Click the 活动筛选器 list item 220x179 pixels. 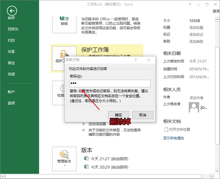97,124
